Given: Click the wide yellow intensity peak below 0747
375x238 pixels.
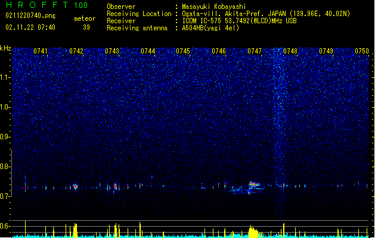Looking at the screenshot, I should point(253,232).
